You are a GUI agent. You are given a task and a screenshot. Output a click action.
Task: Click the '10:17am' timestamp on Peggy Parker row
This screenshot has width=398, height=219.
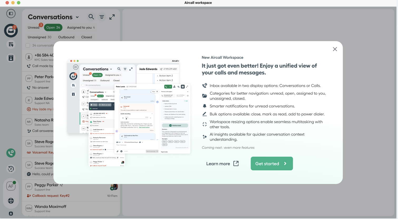[112, 196]
